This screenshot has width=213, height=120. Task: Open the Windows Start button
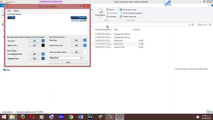coord(4,117)
